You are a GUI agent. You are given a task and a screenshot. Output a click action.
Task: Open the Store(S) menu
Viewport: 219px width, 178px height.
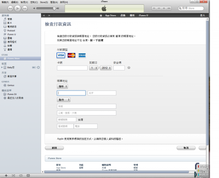coord(44,2)
